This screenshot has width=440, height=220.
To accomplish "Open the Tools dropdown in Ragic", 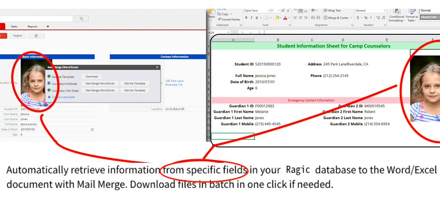I will [18, 36].
